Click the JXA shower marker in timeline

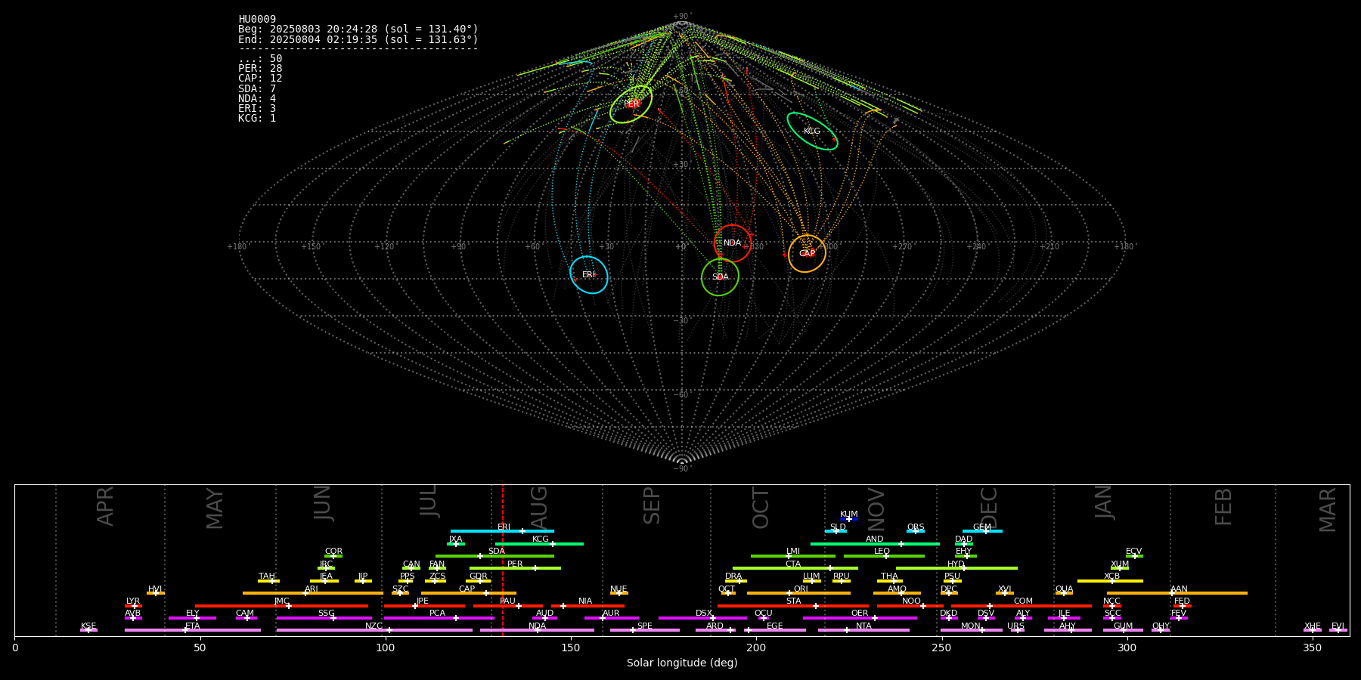click(456, 543)
